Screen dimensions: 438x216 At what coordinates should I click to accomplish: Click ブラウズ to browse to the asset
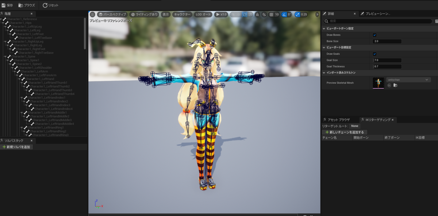[x=27, y=5]
